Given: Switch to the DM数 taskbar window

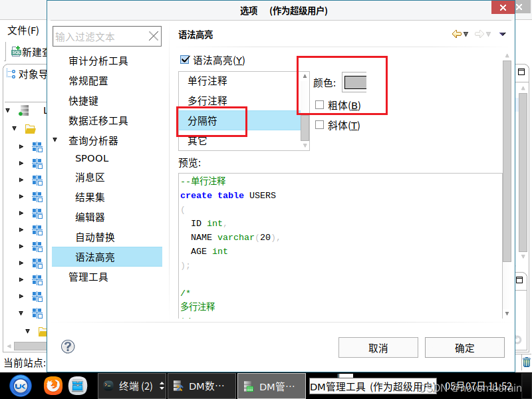Looking at the screenshot, I should pyautogui.click(x=201, y=386).
